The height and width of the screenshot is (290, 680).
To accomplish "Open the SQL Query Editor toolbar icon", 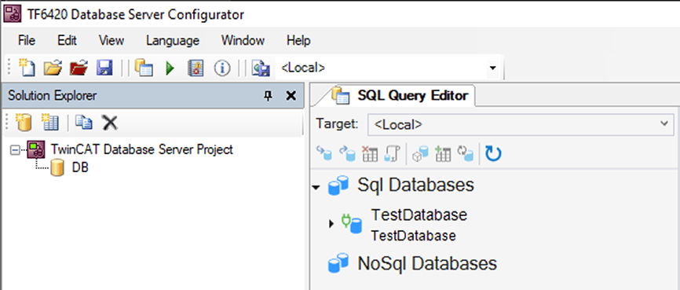I will pyautogui.click(x=144, y=68).
